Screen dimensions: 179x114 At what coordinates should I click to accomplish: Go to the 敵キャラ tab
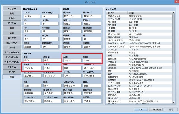pyautogui.click(x=12, y=38)
